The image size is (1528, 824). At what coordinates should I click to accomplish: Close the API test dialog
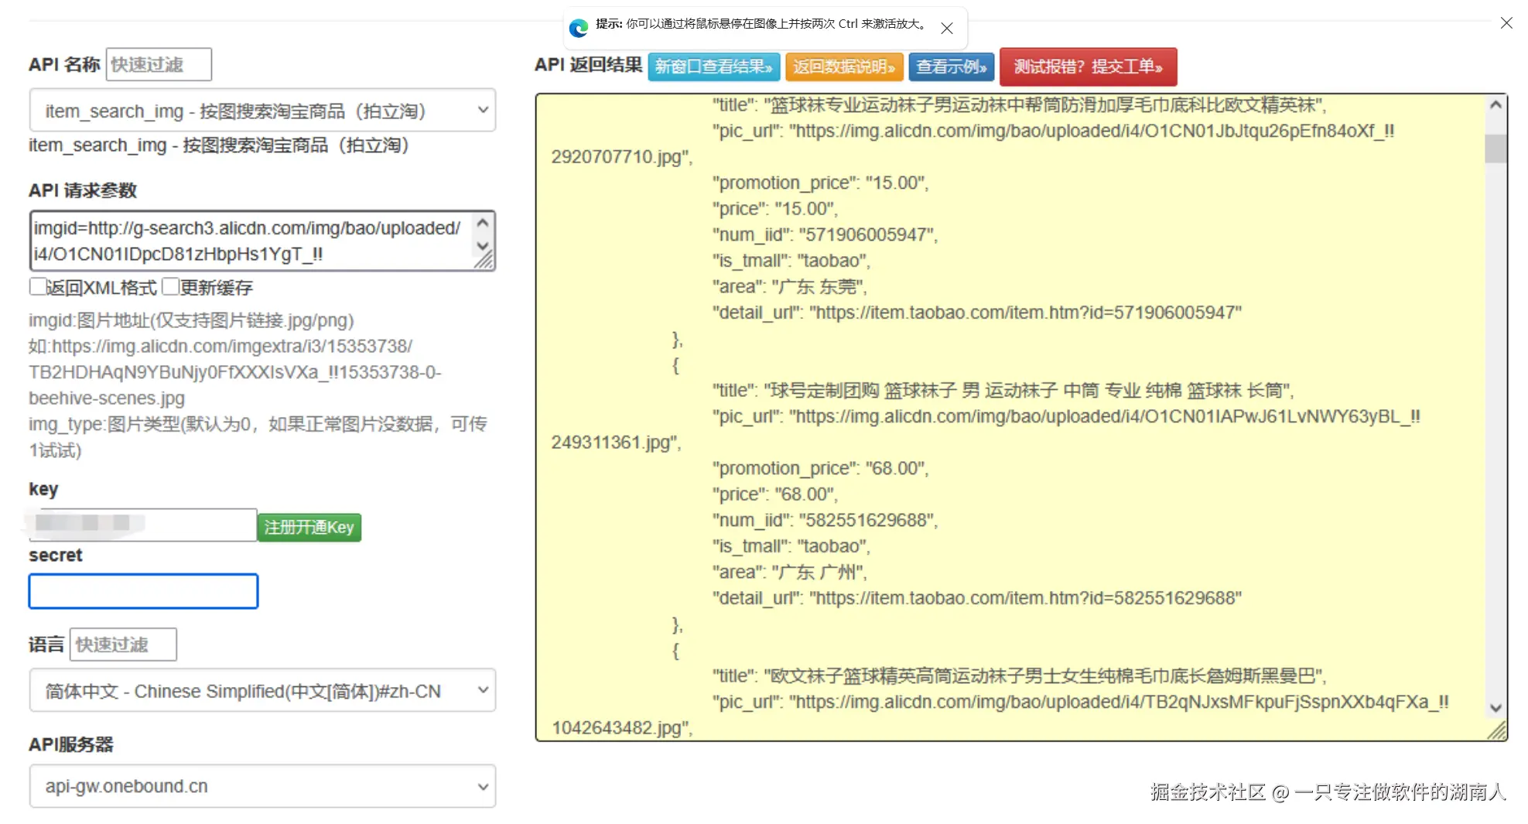tap(1506, 23)
